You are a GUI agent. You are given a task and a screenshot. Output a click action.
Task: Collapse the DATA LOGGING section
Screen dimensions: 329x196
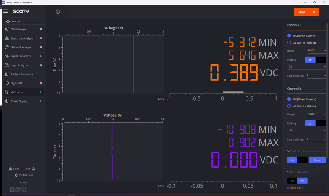coord(288,172)
